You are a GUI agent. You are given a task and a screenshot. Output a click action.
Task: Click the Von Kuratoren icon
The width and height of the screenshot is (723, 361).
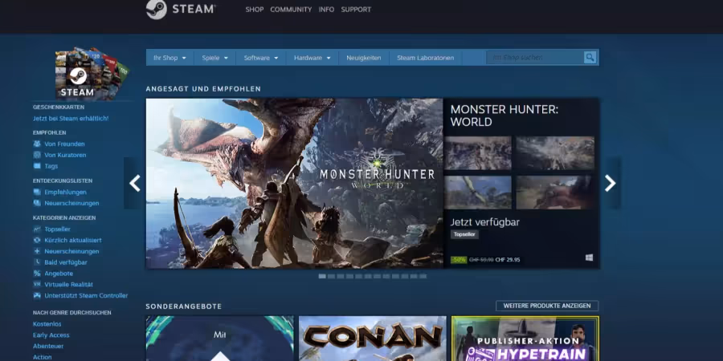[x=37, y=155]
